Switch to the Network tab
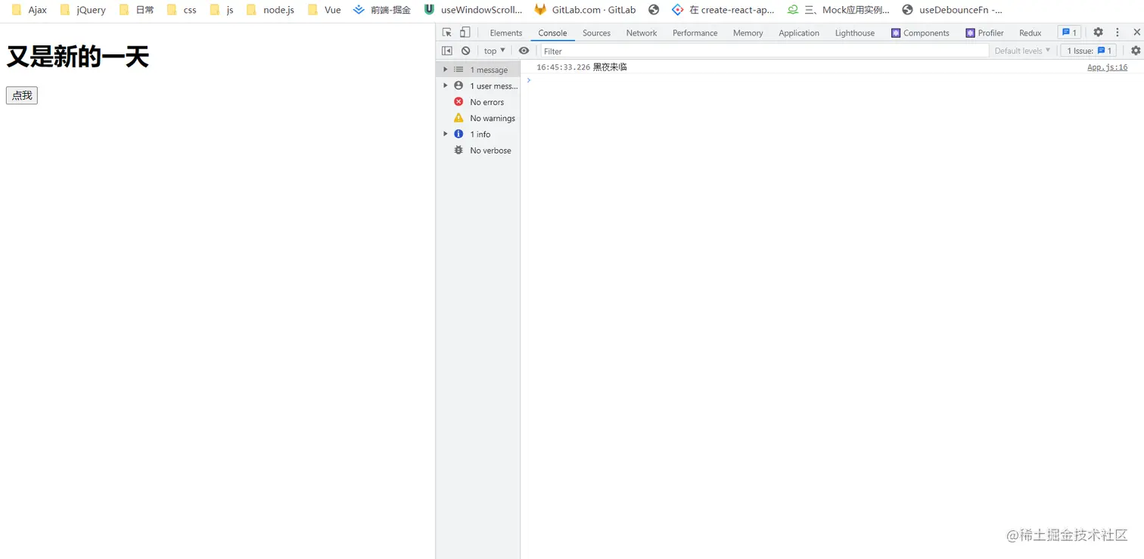The width and height of the screenshot is (1144, 559). (x=642, y=33)
